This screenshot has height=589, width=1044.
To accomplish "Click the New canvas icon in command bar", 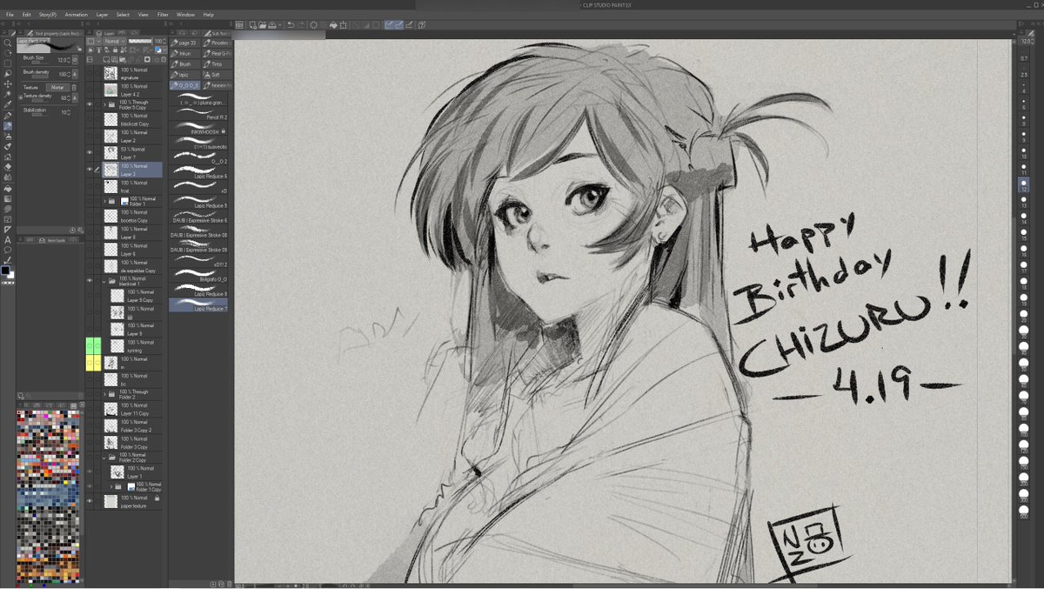I will pos(252,25).
